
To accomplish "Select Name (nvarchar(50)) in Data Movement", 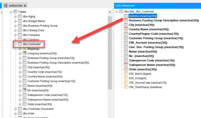I will click(143, 52).
